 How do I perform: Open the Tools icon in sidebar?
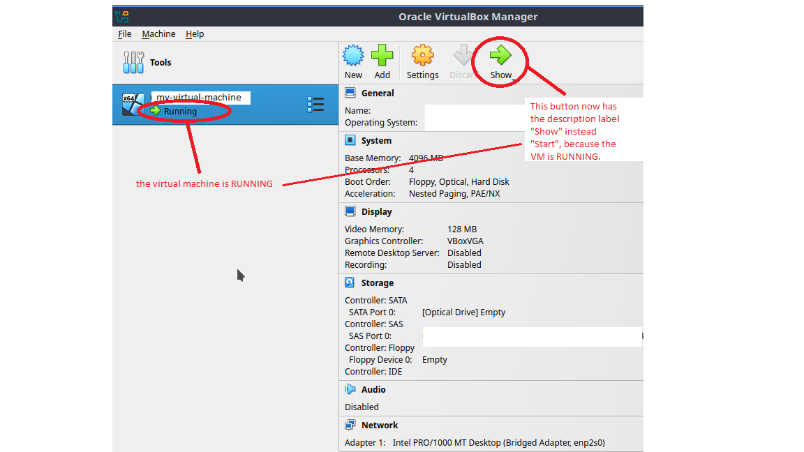coord(133,63)
